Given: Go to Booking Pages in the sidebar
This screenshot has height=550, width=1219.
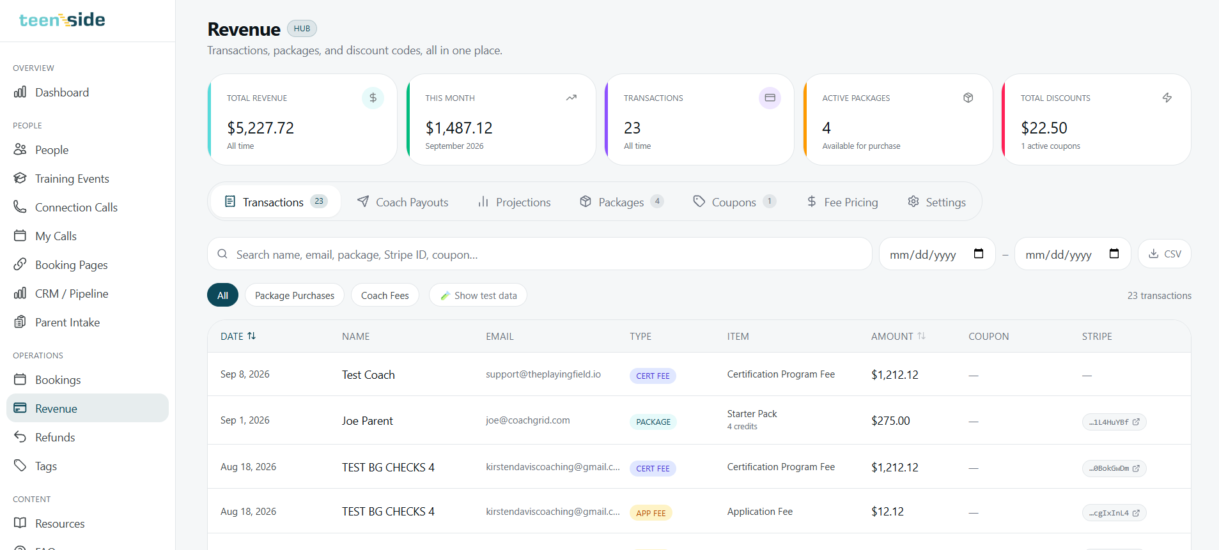Looking at the screenshot, I should click(88, 264).
